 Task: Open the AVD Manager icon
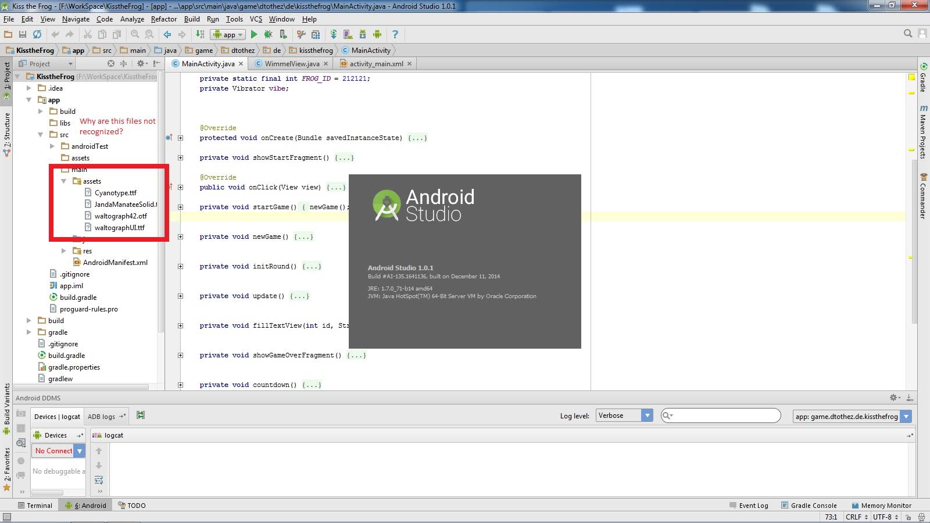(x=348, y=35)
